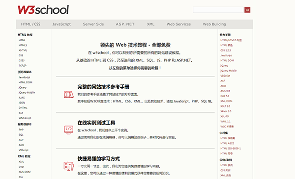
Task: Open PHP 5.1 reference link
Action: tap(225, 96)
